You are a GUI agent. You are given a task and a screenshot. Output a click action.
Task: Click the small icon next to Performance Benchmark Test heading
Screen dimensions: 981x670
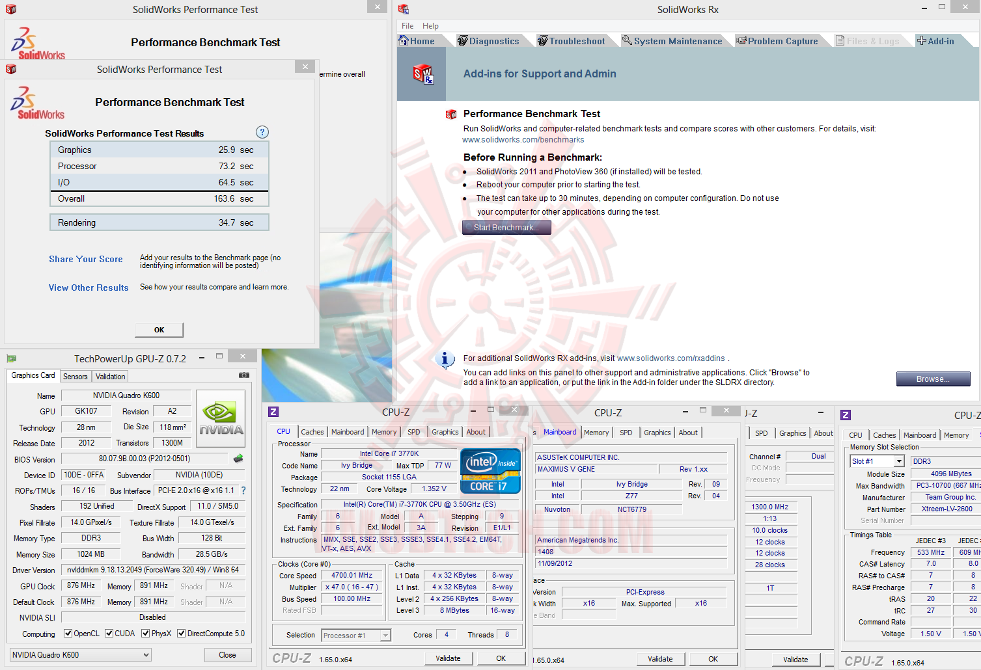(451, 114)
